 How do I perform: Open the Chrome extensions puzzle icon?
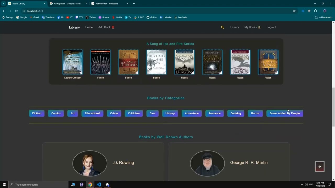(x=315, y=11)
